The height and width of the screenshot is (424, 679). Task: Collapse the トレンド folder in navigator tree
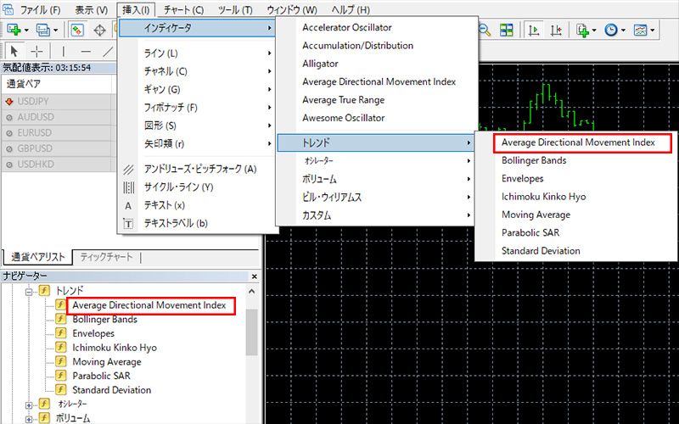tap(27, 291)
